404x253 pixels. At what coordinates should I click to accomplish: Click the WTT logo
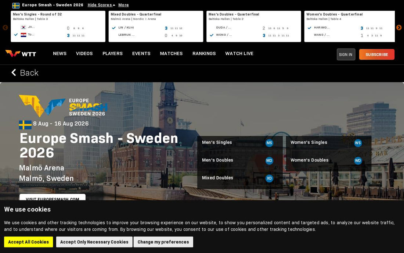tap(21, 53)
